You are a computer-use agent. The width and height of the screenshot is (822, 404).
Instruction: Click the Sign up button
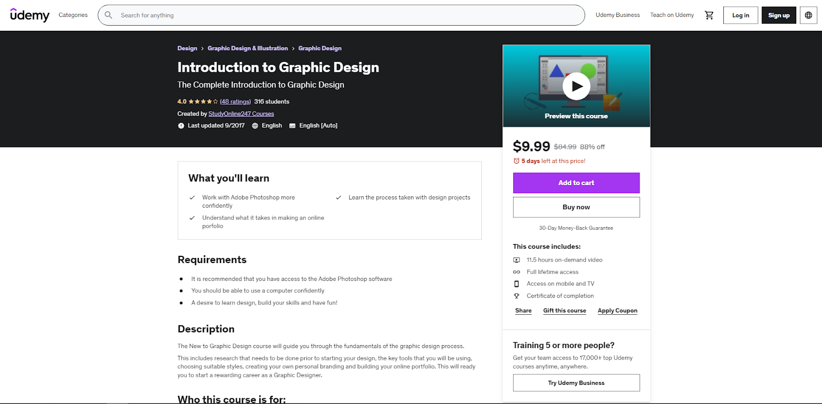779,15
